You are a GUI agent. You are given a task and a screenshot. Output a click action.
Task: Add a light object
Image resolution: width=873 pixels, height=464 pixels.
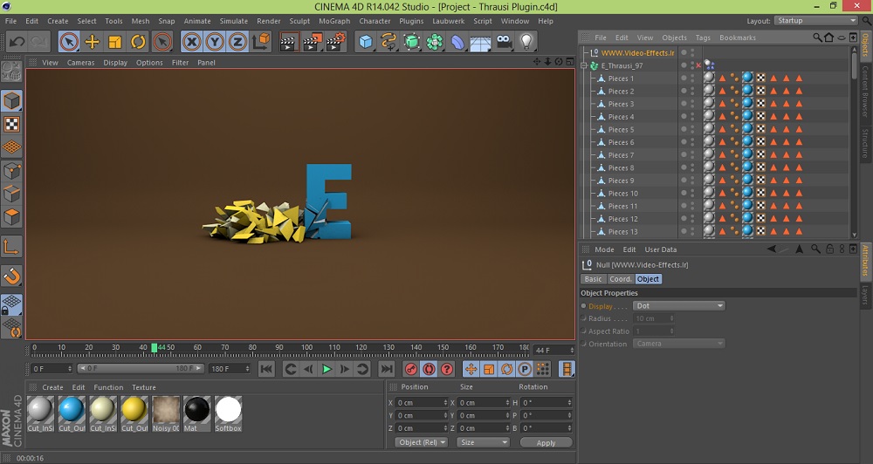point(526,42)
